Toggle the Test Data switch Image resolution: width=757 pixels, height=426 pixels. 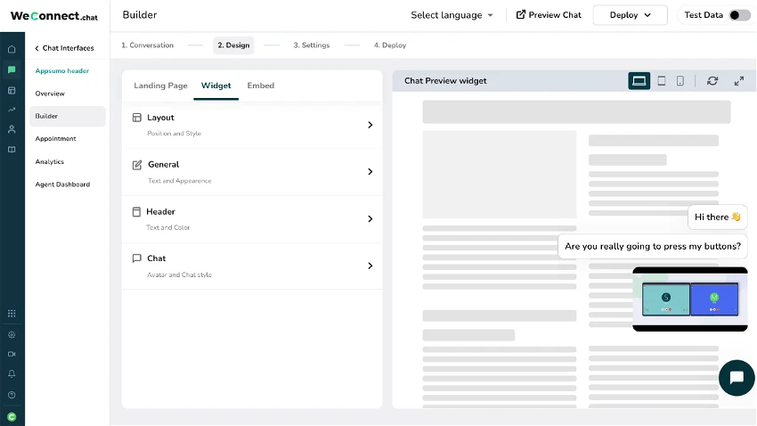(739, 15)
